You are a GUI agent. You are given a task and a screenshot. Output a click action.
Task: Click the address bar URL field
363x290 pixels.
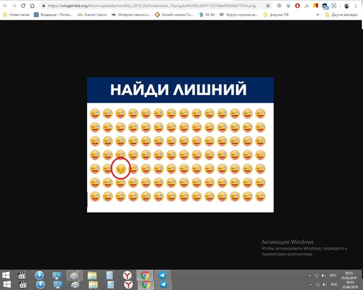(155, 6)
